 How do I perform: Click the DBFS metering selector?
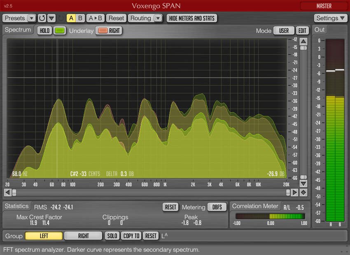click(x=217, y=207)
